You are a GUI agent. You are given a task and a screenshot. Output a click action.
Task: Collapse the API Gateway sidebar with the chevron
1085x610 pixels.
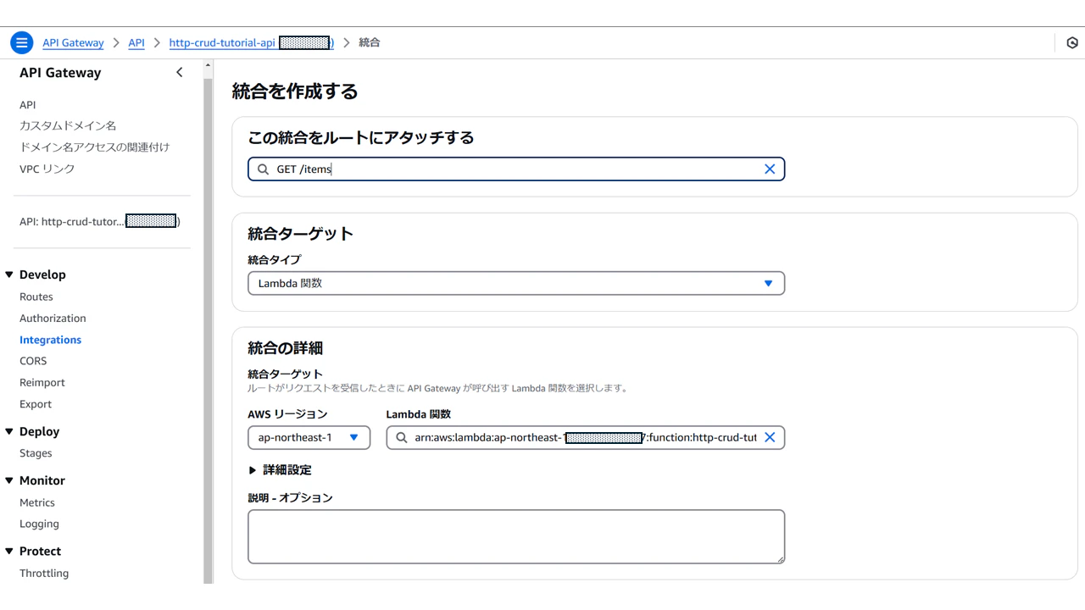click(x=179, y=73)
